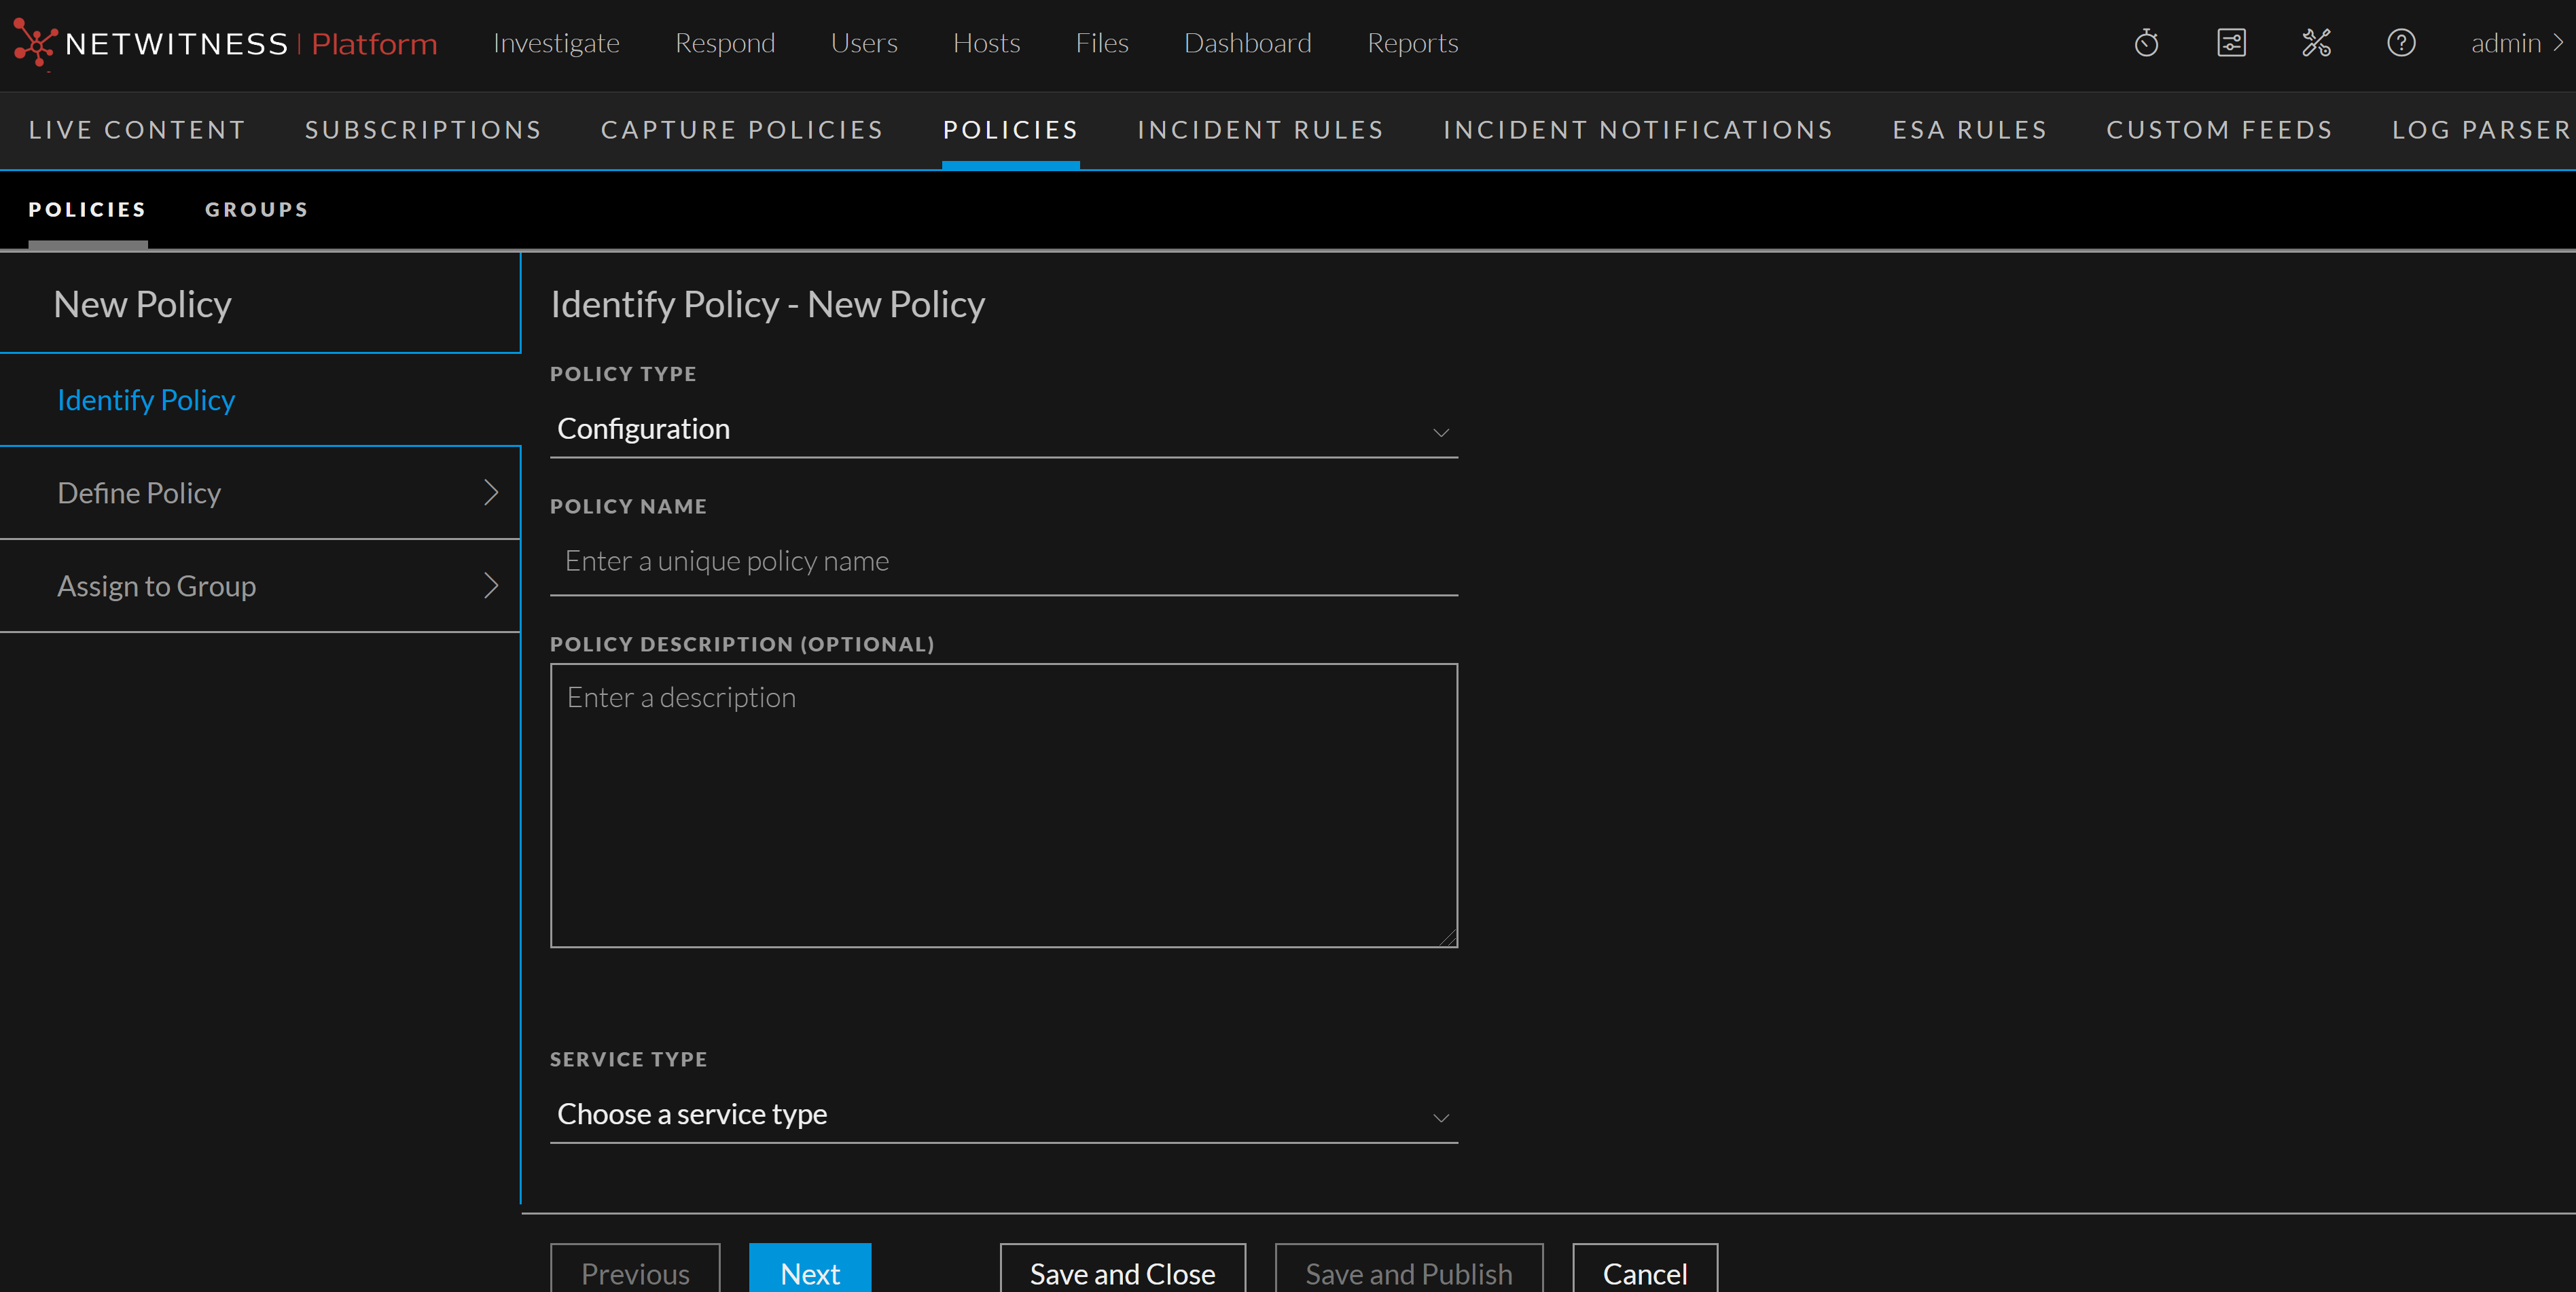Expand the admin user menu
Image resolution: width=2576 pixels, height=1292 pixels.
point(2516,43)
